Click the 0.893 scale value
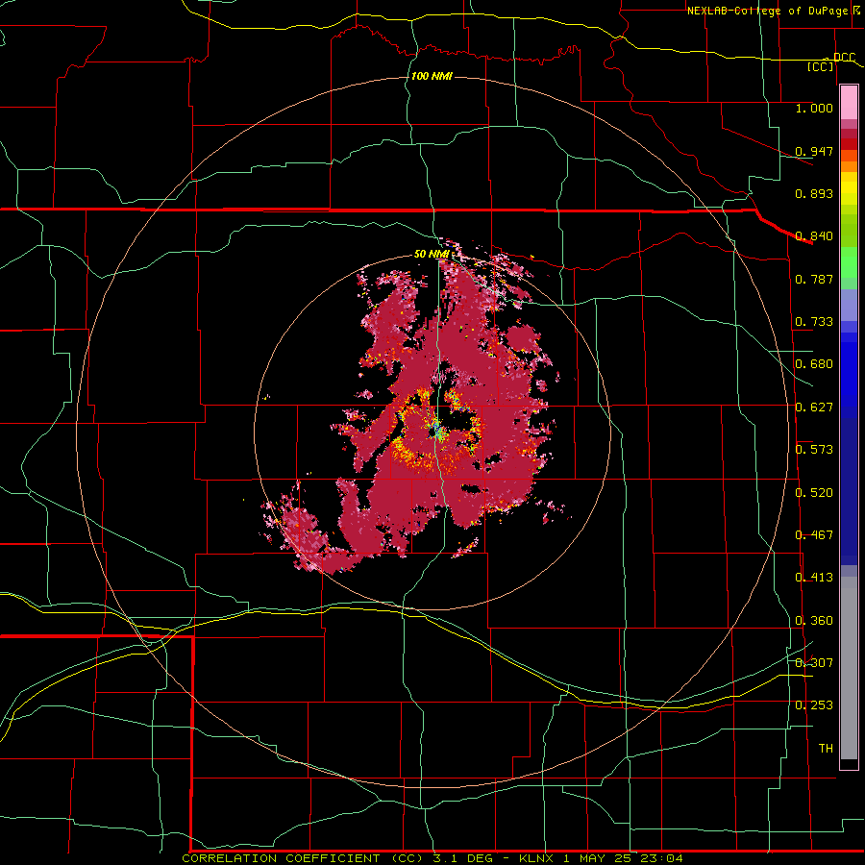Viewport: 865px width, 865px height. [814, 193]
